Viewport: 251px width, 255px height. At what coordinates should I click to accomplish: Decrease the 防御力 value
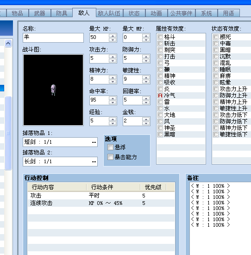(x=146, y=61)
